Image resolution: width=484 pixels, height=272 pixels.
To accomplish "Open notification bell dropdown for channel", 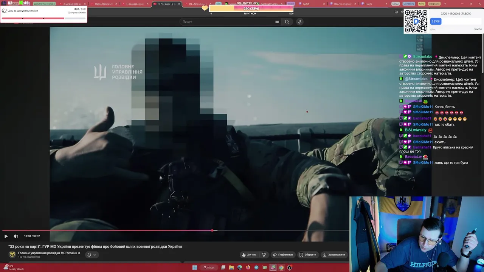I will (x=92, y=255).
